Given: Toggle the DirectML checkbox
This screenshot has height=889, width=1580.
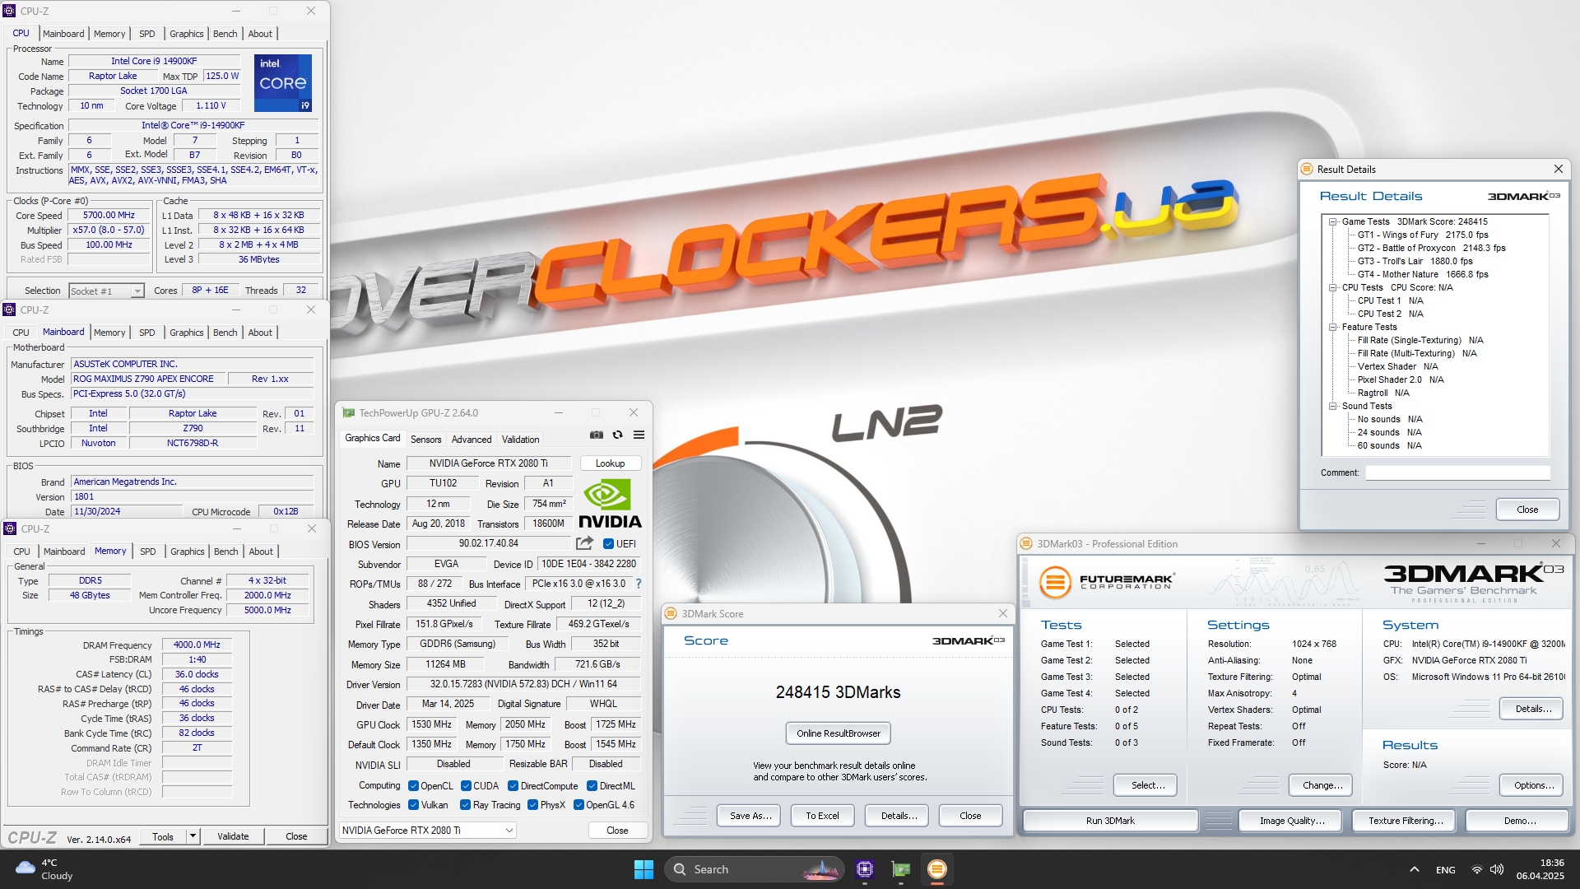Looking at the screenshot, I should [592, 786].
